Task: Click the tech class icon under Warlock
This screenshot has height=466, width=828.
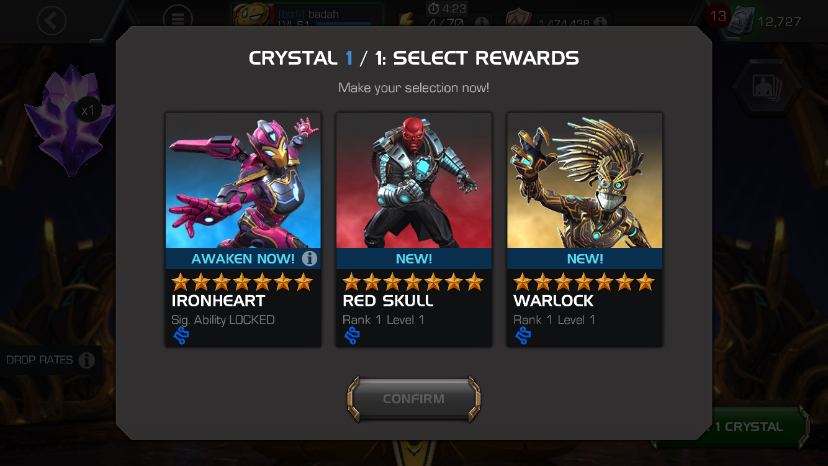Action: [x=523, y=336]
